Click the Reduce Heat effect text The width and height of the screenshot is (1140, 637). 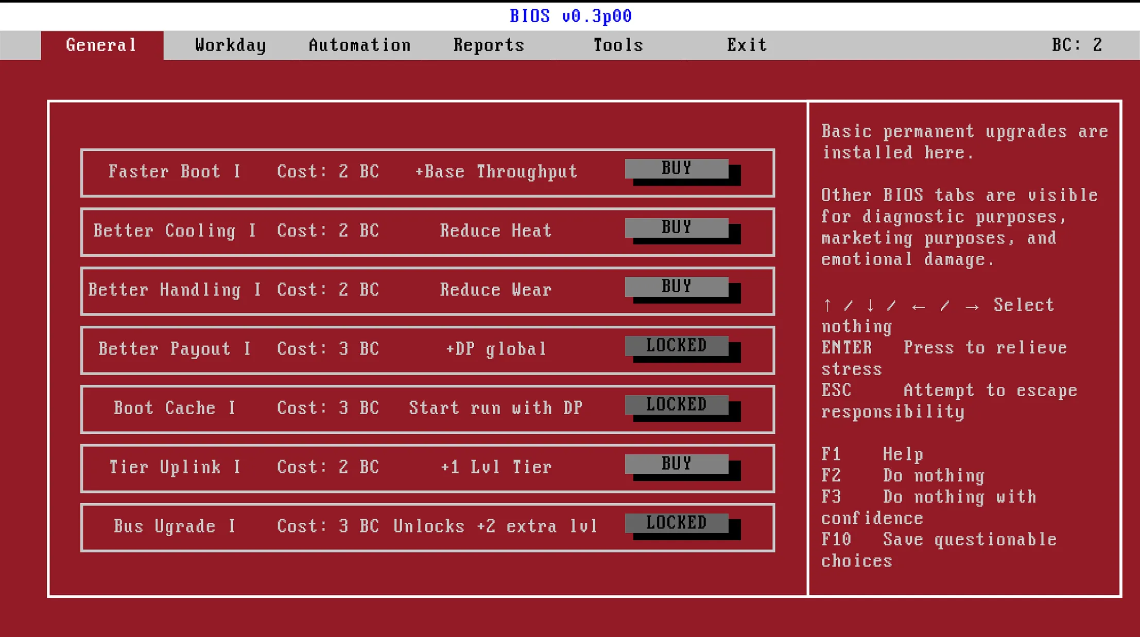(496, 231)
